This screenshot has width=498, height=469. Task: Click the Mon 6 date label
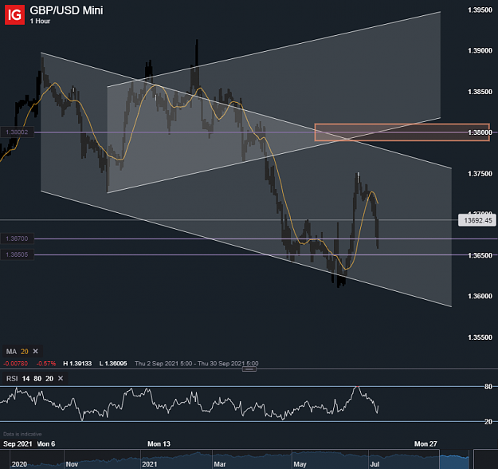tap(46, 443)
